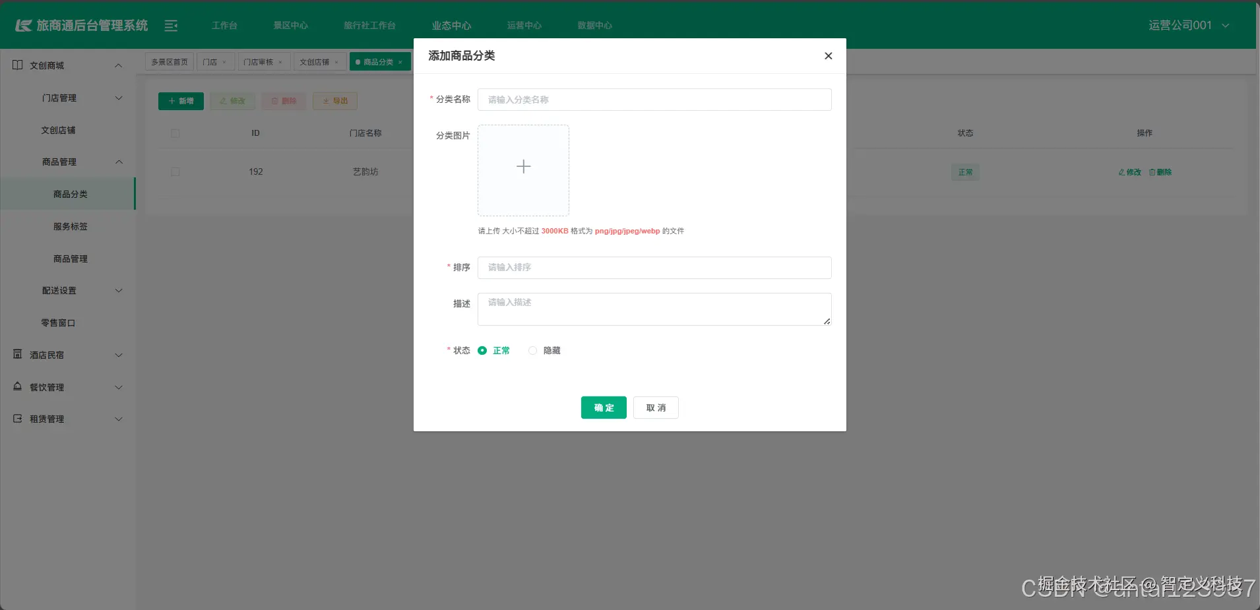Click the plus icon to upload 分类图片
The height and width of the screenshot is (610, 1260).
[x=523, y=167]
